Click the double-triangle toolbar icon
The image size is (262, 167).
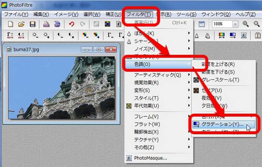(207, 35)
